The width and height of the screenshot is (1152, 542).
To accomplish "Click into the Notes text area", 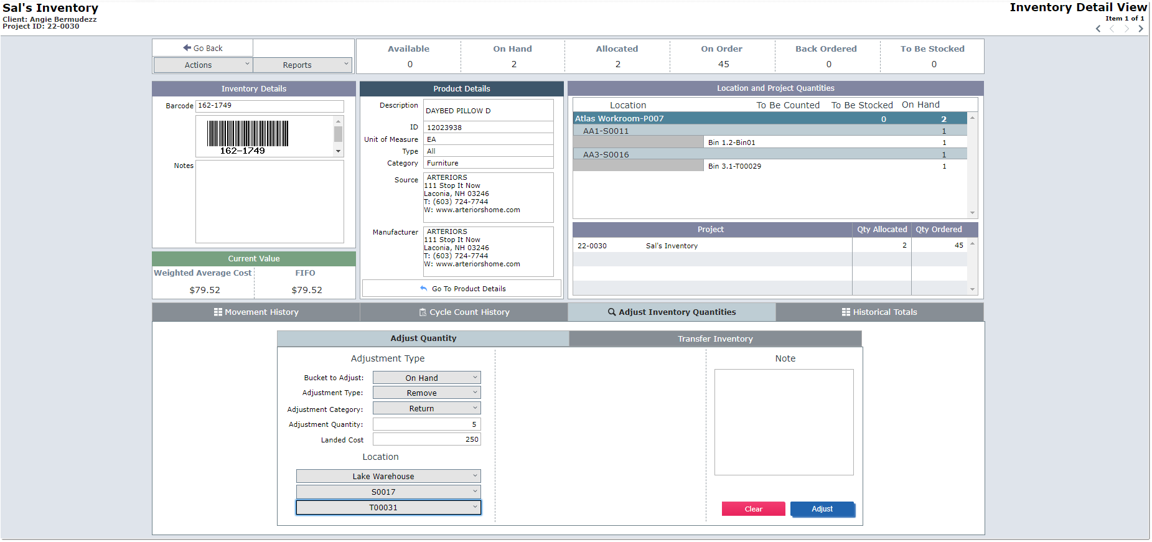I will tap(269, 202).
